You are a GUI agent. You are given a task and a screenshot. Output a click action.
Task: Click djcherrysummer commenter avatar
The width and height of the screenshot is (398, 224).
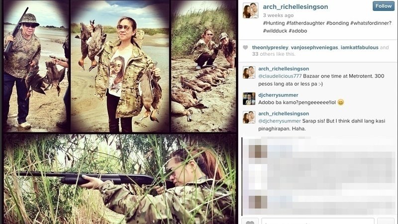[x=249, y=99]
